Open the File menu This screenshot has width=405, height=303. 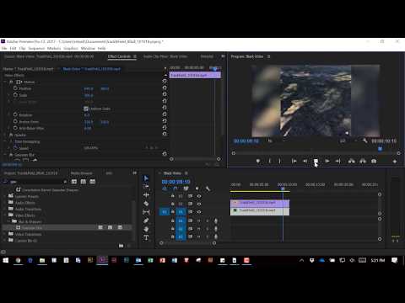(x=4, y=48)
